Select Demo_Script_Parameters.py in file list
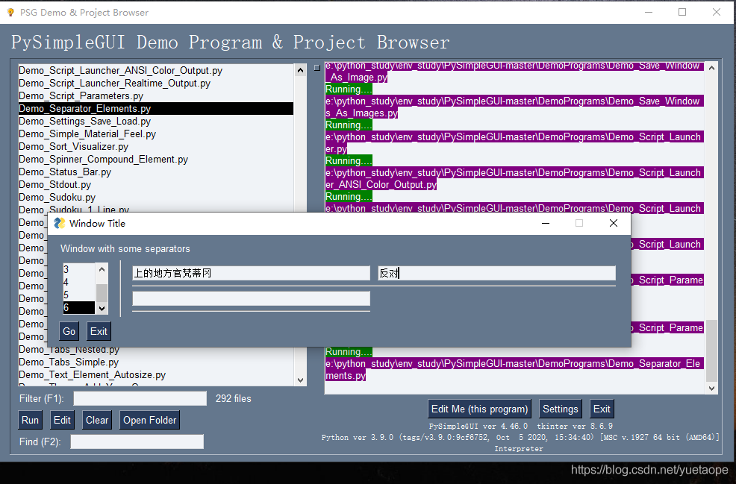 [x=156, y=96]
